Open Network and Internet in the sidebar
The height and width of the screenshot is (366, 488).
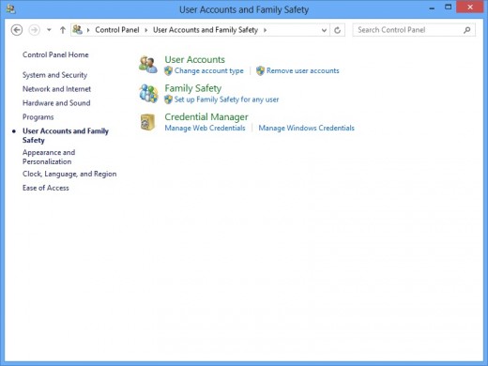coord(56,89)
